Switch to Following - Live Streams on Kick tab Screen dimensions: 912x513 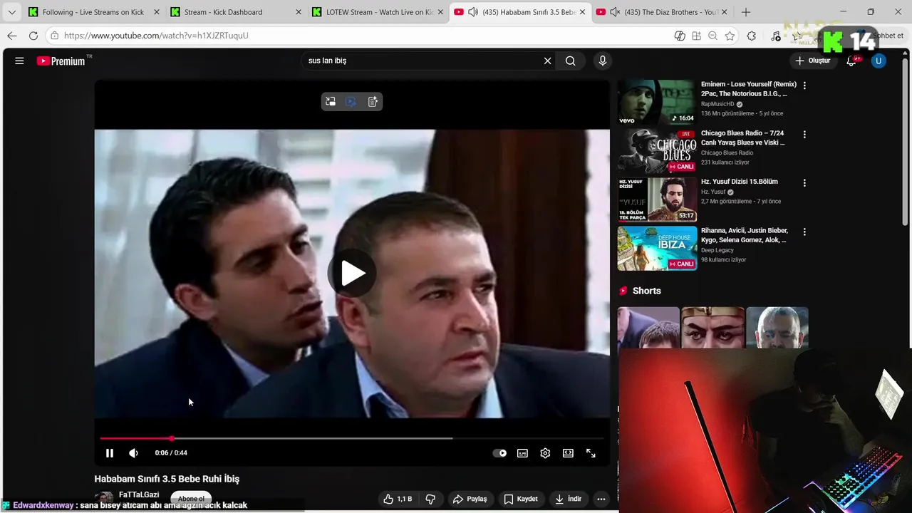[x=93, y=12]
